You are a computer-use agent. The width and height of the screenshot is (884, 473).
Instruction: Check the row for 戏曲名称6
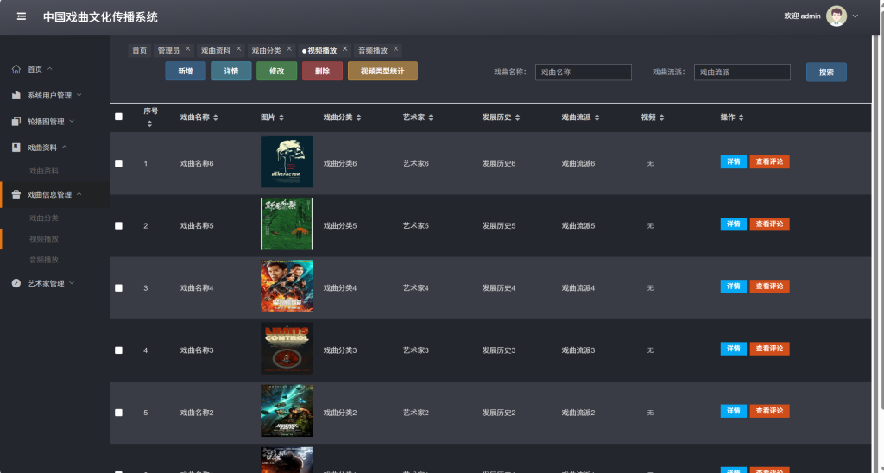click(118, 163)
